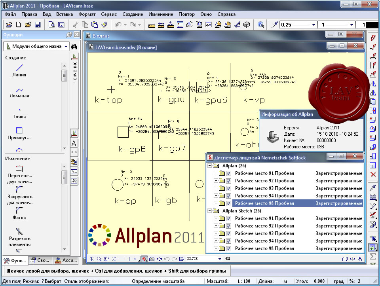Click the Help search globe icon
The image size is (380, 286).
(x=261, y=25)
